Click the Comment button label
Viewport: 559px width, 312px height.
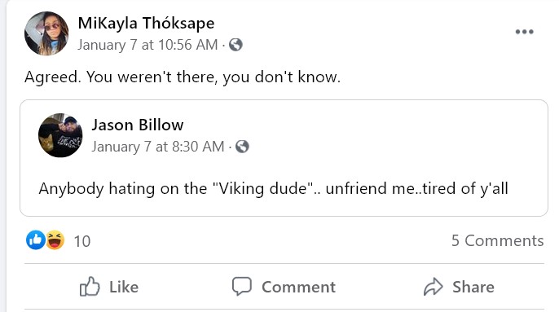298,287
